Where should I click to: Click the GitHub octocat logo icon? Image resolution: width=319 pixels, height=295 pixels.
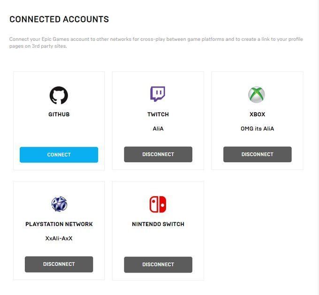(59, 95)
